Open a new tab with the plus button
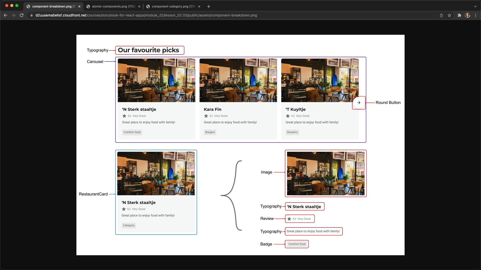This screenshot has height=270, width=481. click(x=209, y=6)
